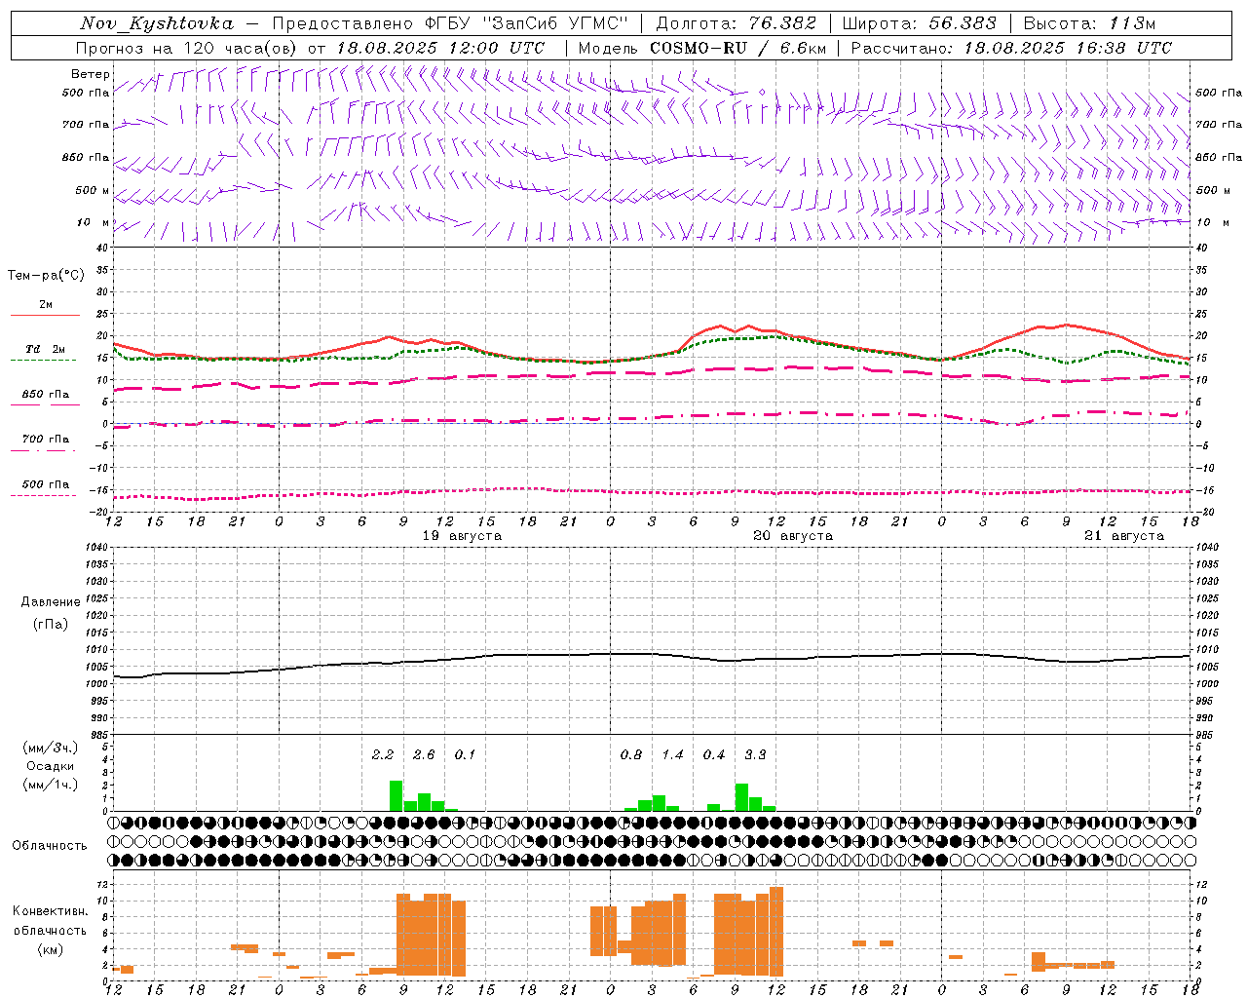Click the precipitation total 0.8
Image resolution: width=1247 pixels, height=998 pixels.
[x=631, y=754]
